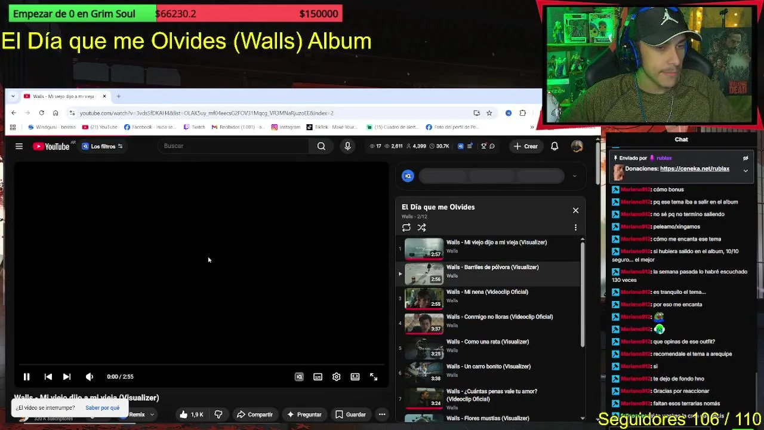Open the new tab plus button

tap(118, 96)
